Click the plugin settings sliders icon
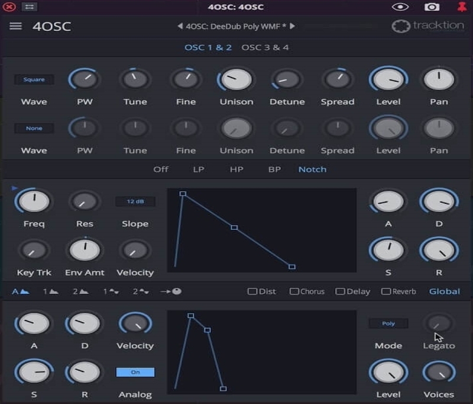The image size is (473, 404). point(29,7)
